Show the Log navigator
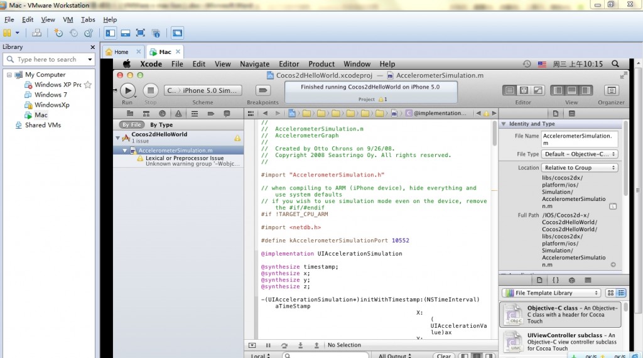The height and width of the screenshot is (358, 643). click(227, 114)
